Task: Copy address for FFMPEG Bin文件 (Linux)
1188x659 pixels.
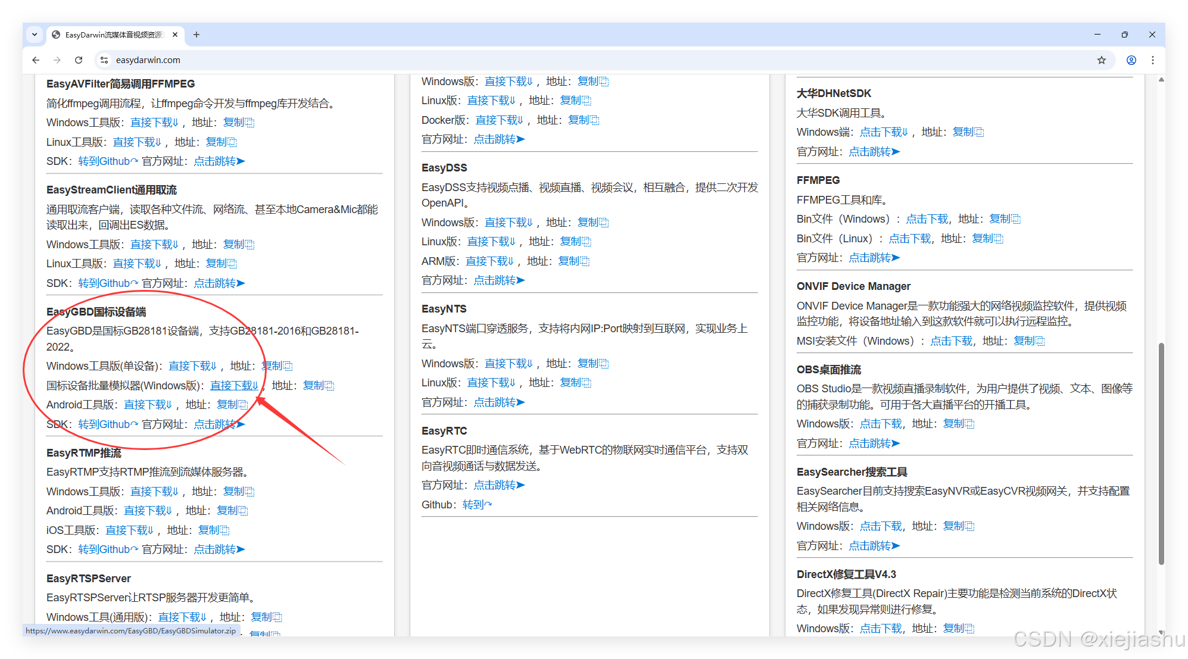Action: click(x=988, y=239)
